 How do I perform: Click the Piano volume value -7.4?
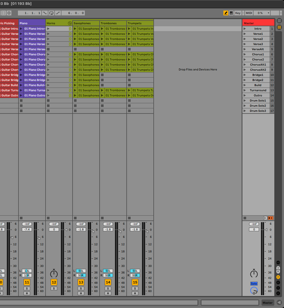coord(27,229)
